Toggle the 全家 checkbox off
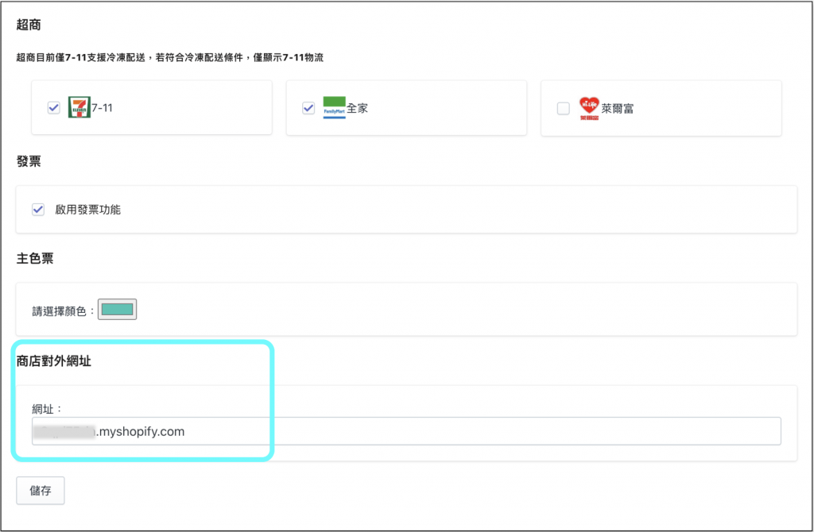Image resolution: width=814 pixels, height=532 pixels. point(308,108)
